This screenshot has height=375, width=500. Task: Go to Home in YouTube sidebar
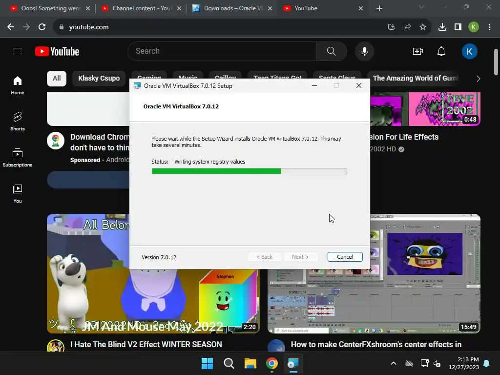(18, 85)
